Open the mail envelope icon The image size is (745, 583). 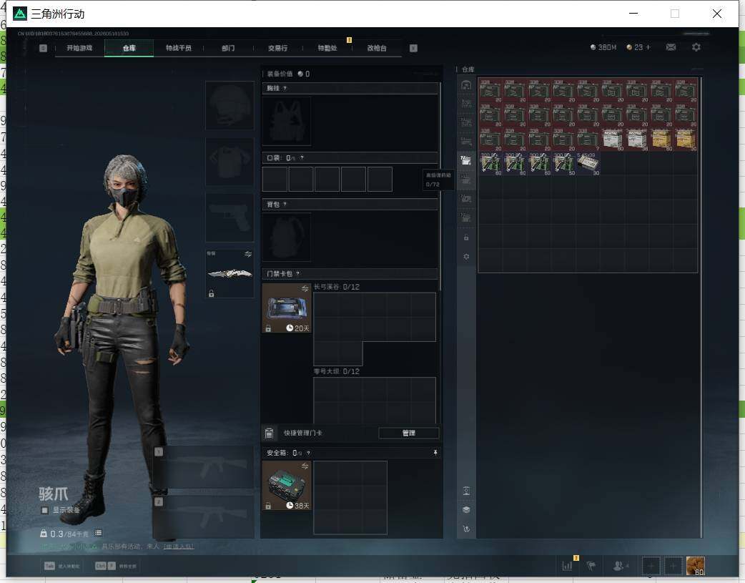(x=671, y=47)
